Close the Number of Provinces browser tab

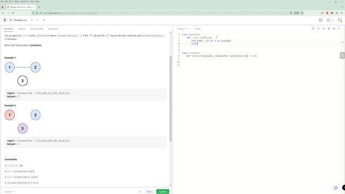click(34, 7)
